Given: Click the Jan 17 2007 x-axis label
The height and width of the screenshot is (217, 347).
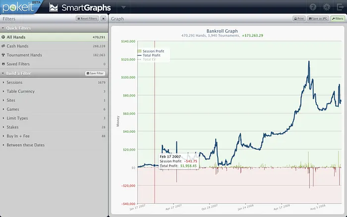Looking at the screenshot, I should coord(137,208).
